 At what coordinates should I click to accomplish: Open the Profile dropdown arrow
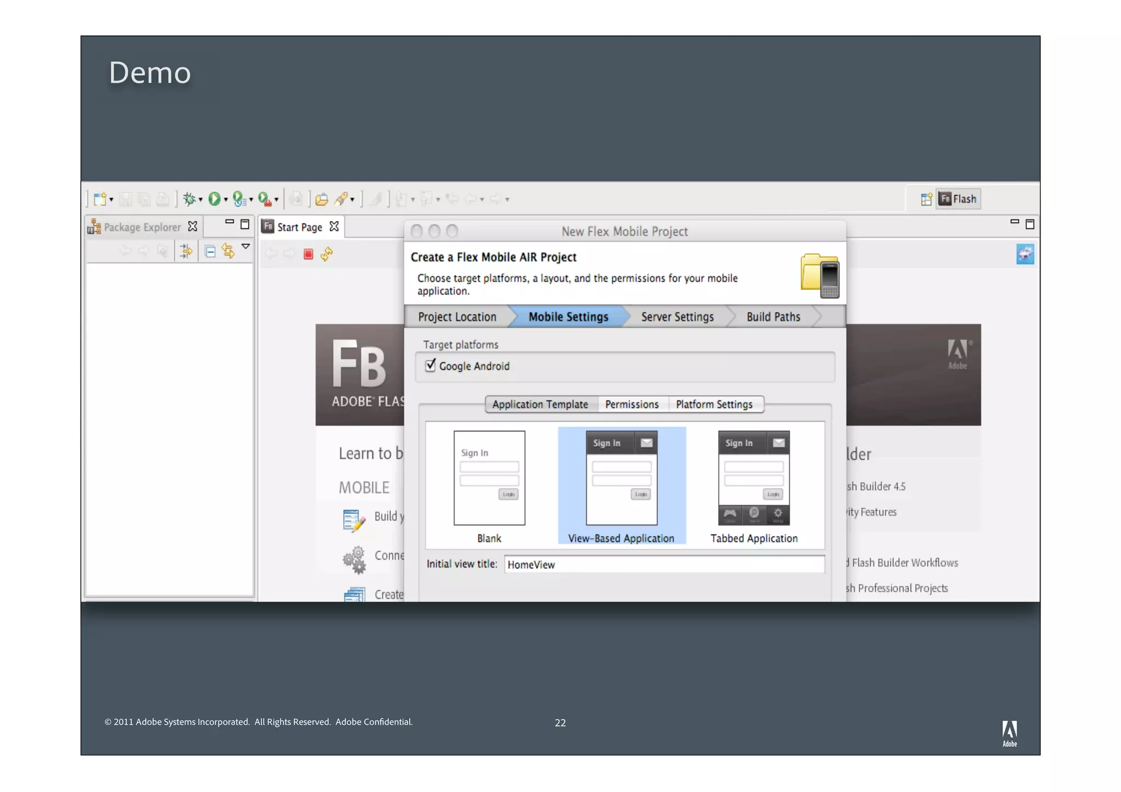[251, 200]
